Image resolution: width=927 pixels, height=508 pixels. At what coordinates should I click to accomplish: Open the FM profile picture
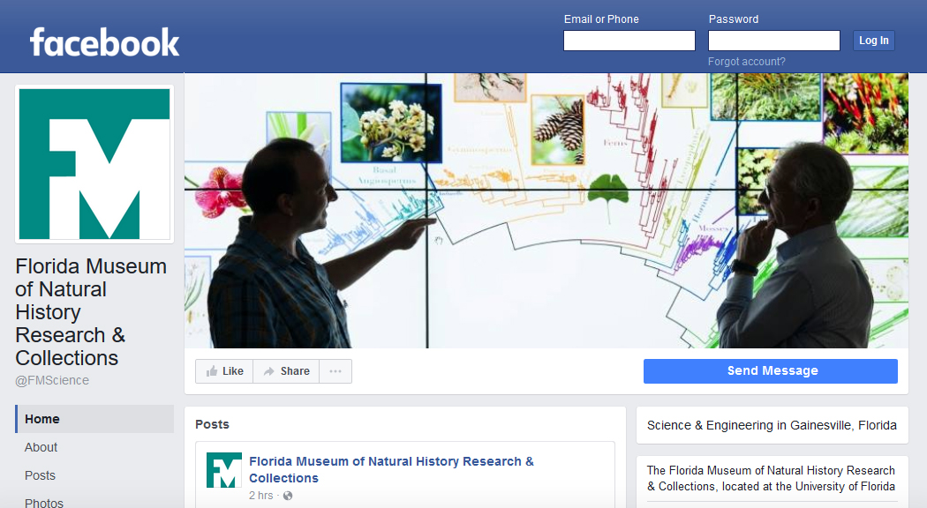94,164
